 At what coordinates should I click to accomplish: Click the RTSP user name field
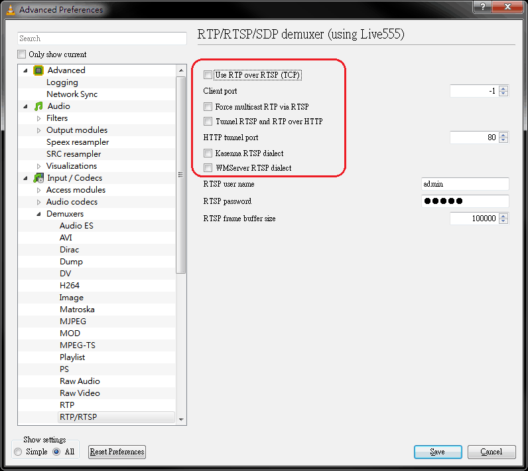pos(465,184)
